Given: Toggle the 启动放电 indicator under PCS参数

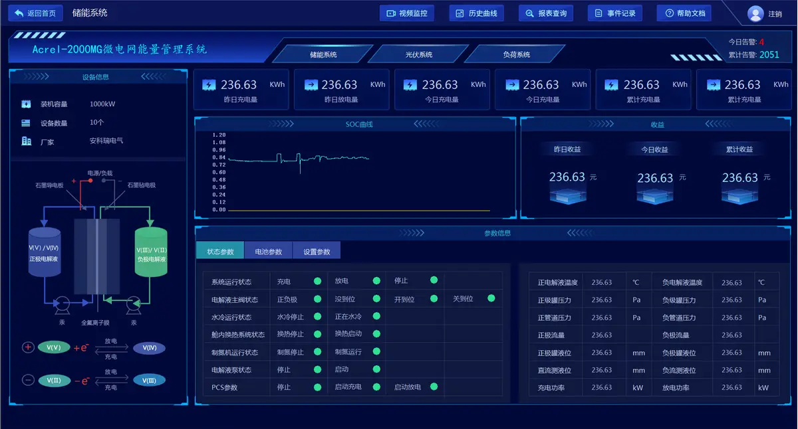Looking at the screenshot, I should (x=434, y=386).
